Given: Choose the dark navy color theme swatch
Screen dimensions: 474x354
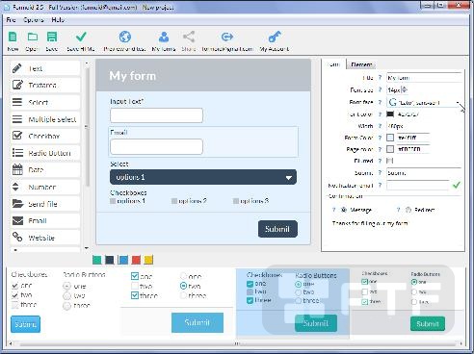Looking at the screenshot, I should point(110,260).
